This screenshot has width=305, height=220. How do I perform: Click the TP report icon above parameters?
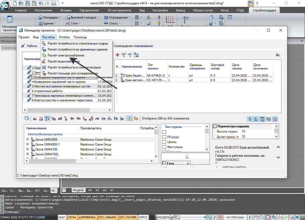[x=275, y=119]
